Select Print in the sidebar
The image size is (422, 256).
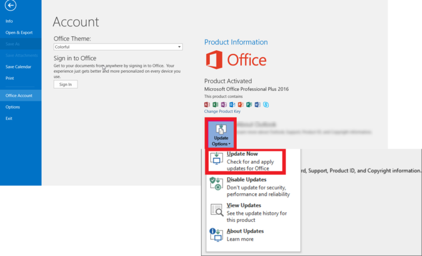(x=10, y=78)
